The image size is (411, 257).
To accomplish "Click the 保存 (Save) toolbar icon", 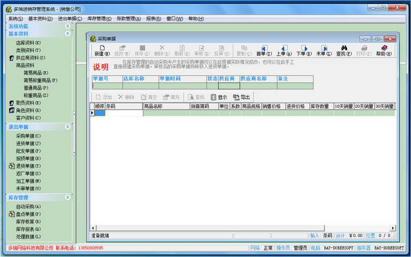I will [142, 48].
